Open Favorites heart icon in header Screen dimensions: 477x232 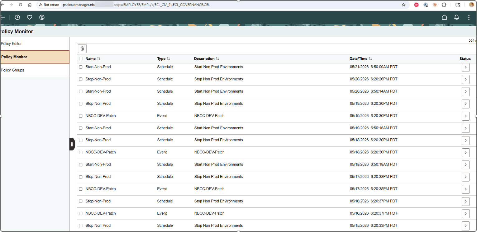coord(30,17)
